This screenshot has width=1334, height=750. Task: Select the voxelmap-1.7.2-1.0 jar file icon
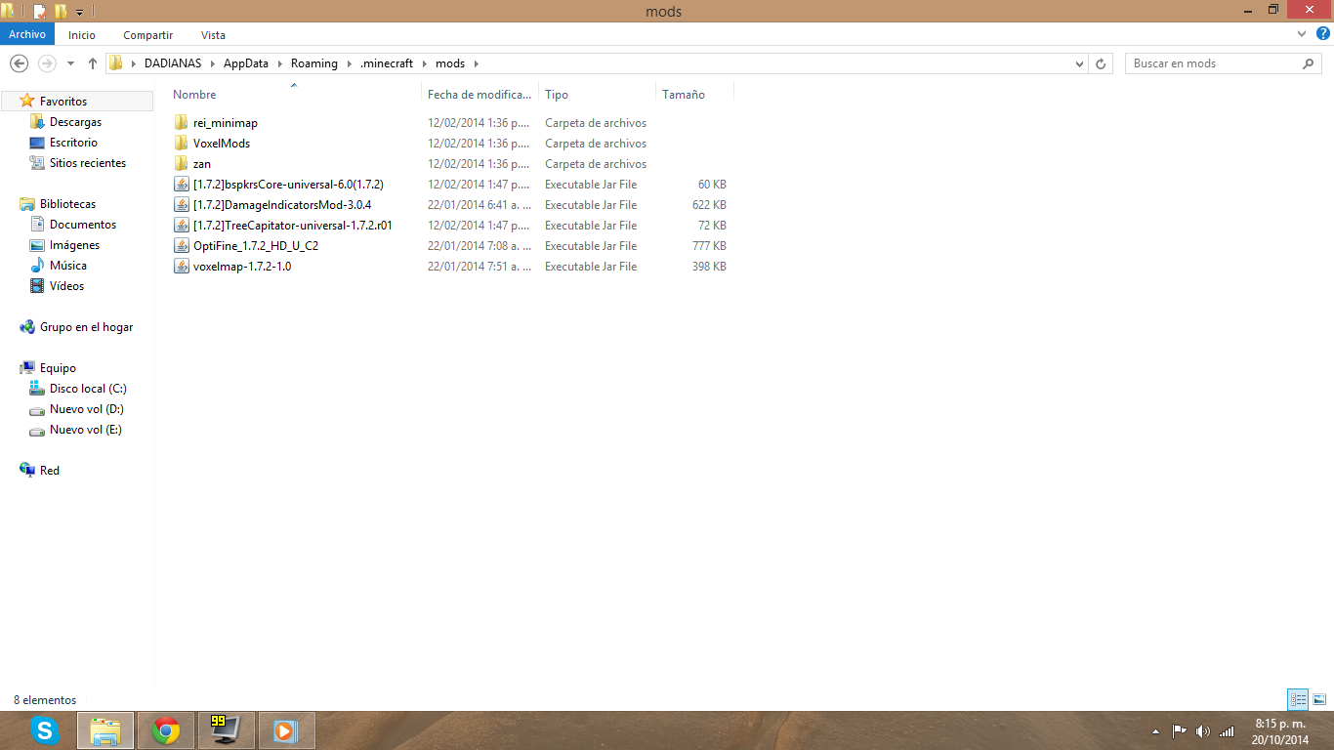click(x=181, y=267)
